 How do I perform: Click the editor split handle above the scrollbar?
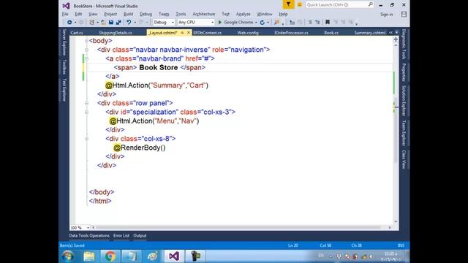(x=396, y=39)
